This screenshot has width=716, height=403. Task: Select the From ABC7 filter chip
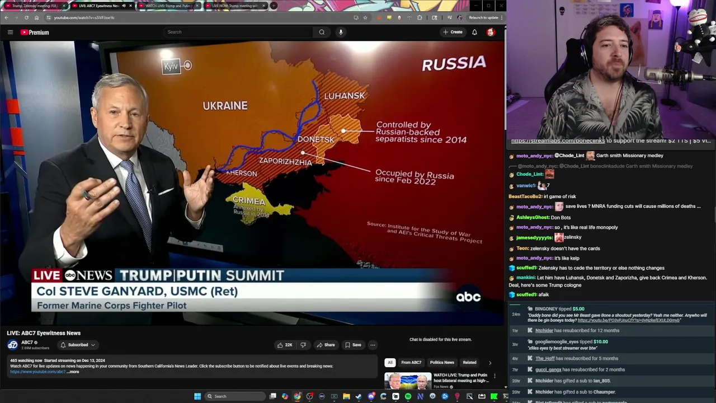[x=411, y=363]
